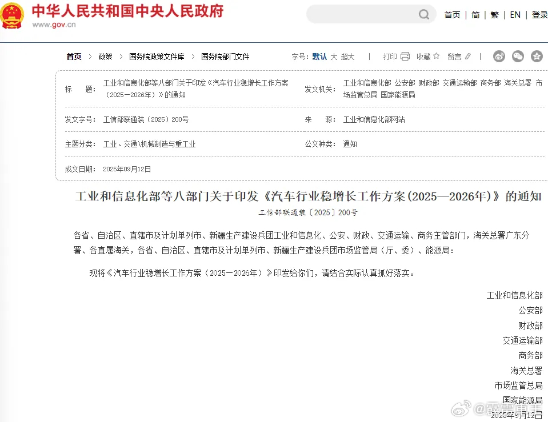Click the pencil icon beside 留言

(467, 56)
